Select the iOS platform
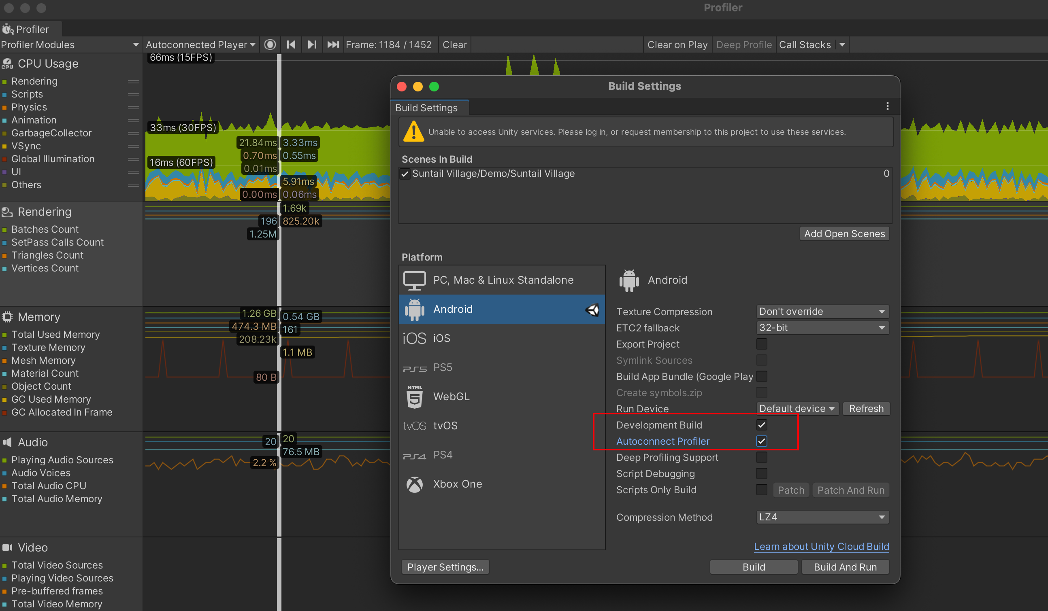 click(441, 338)
